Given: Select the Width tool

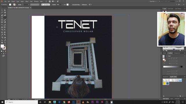Looking at the screenshot, I should (x=2, y=27).
